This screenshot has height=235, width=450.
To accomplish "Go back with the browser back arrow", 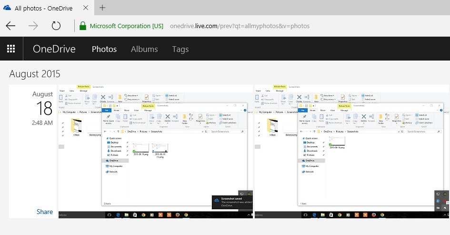I will [x=10, y=26].
